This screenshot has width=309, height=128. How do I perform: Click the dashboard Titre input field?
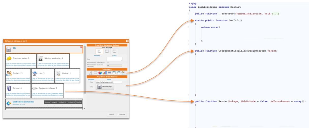[114, 59]
